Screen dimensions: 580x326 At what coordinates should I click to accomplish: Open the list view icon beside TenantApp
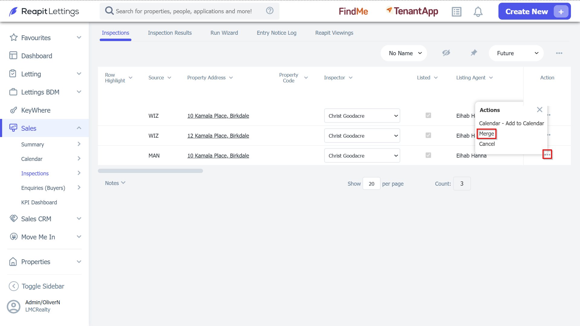456,12
